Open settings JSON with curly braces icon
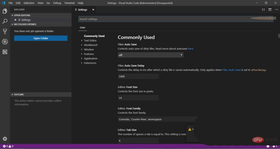 tap(263, 10)
